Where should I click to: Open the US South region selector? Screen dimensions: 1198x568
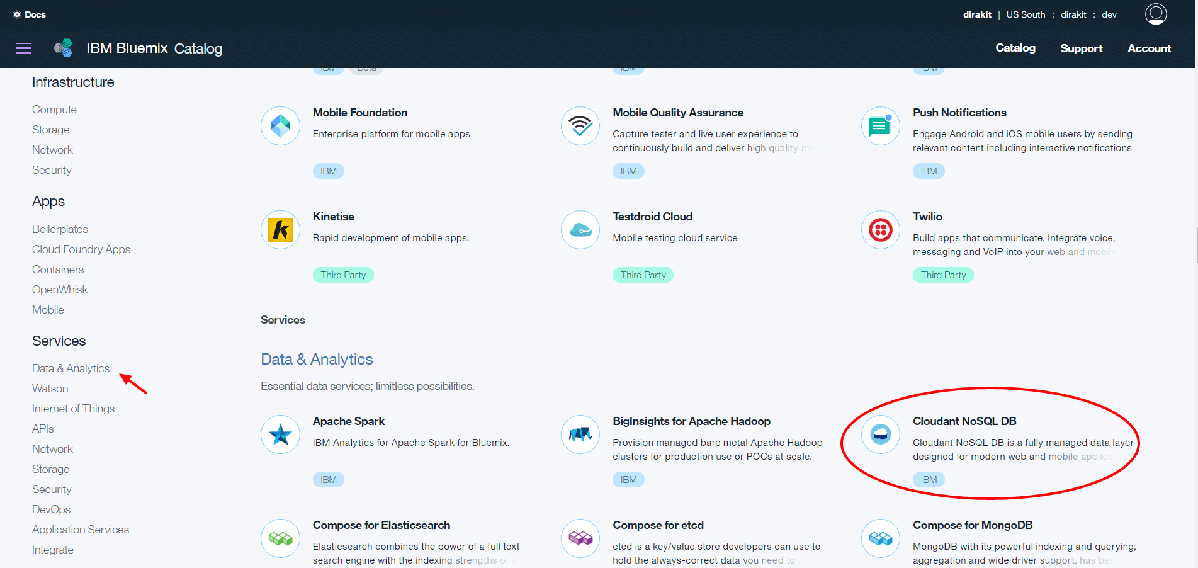(1025, 14)
